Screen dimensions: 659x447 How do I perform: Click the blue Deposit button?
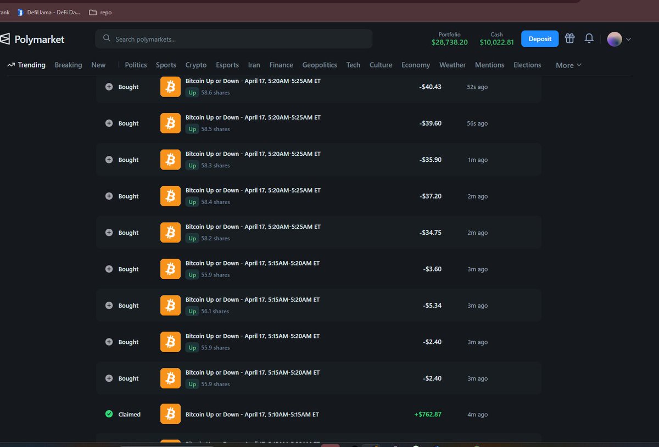pyautogui.click(x=540, y=39)
